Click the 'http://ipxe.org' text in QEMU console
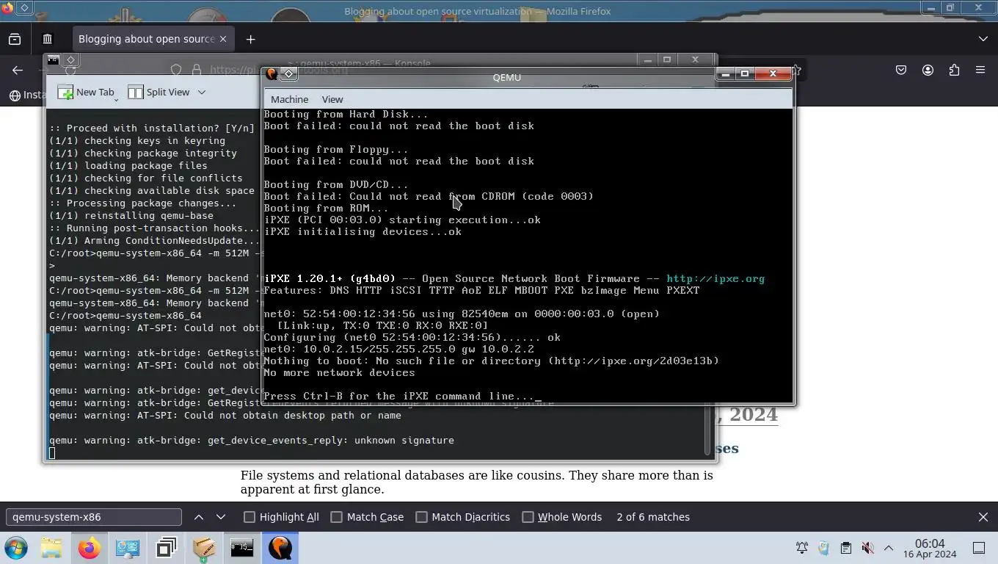The width and height of the screenshot is (998, 564). coord(715,278)
